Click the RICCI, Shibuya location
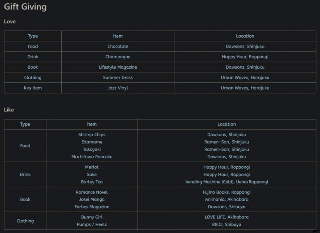 click(x=226, y=225)
